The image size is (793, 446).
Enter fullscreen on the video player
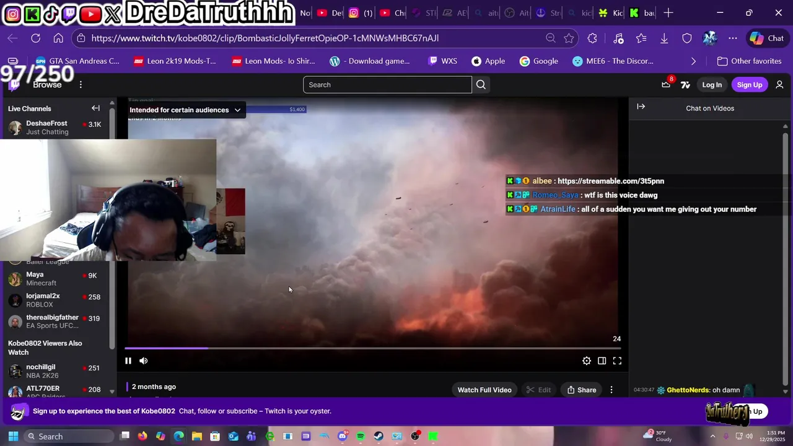(617, 361)
